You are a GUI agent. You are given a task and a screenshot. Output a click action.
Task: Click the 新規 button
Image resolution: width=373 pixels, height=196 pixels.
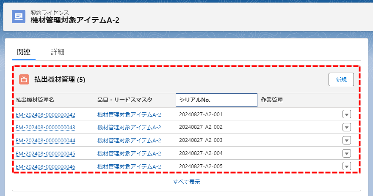(341, 79)
